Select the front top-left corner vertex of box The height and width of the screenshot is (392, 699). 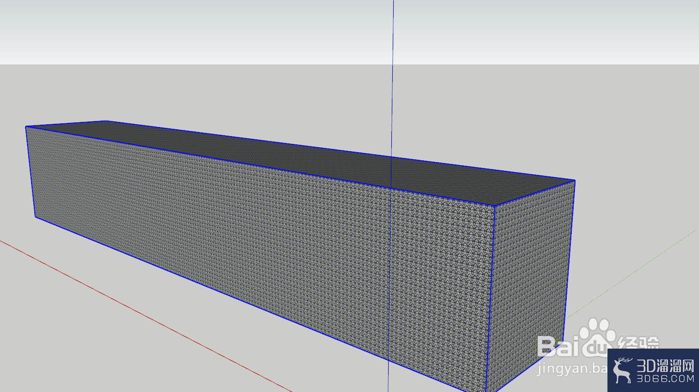click(26, 127)
